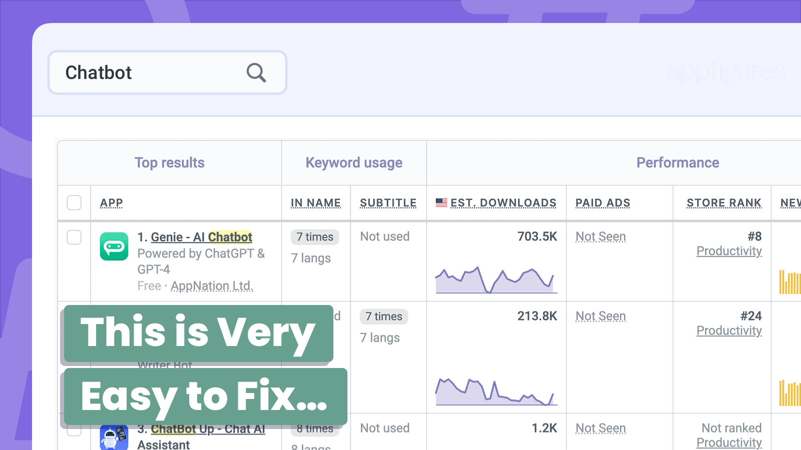Click Genie's downloads sparkline chart

496,279
